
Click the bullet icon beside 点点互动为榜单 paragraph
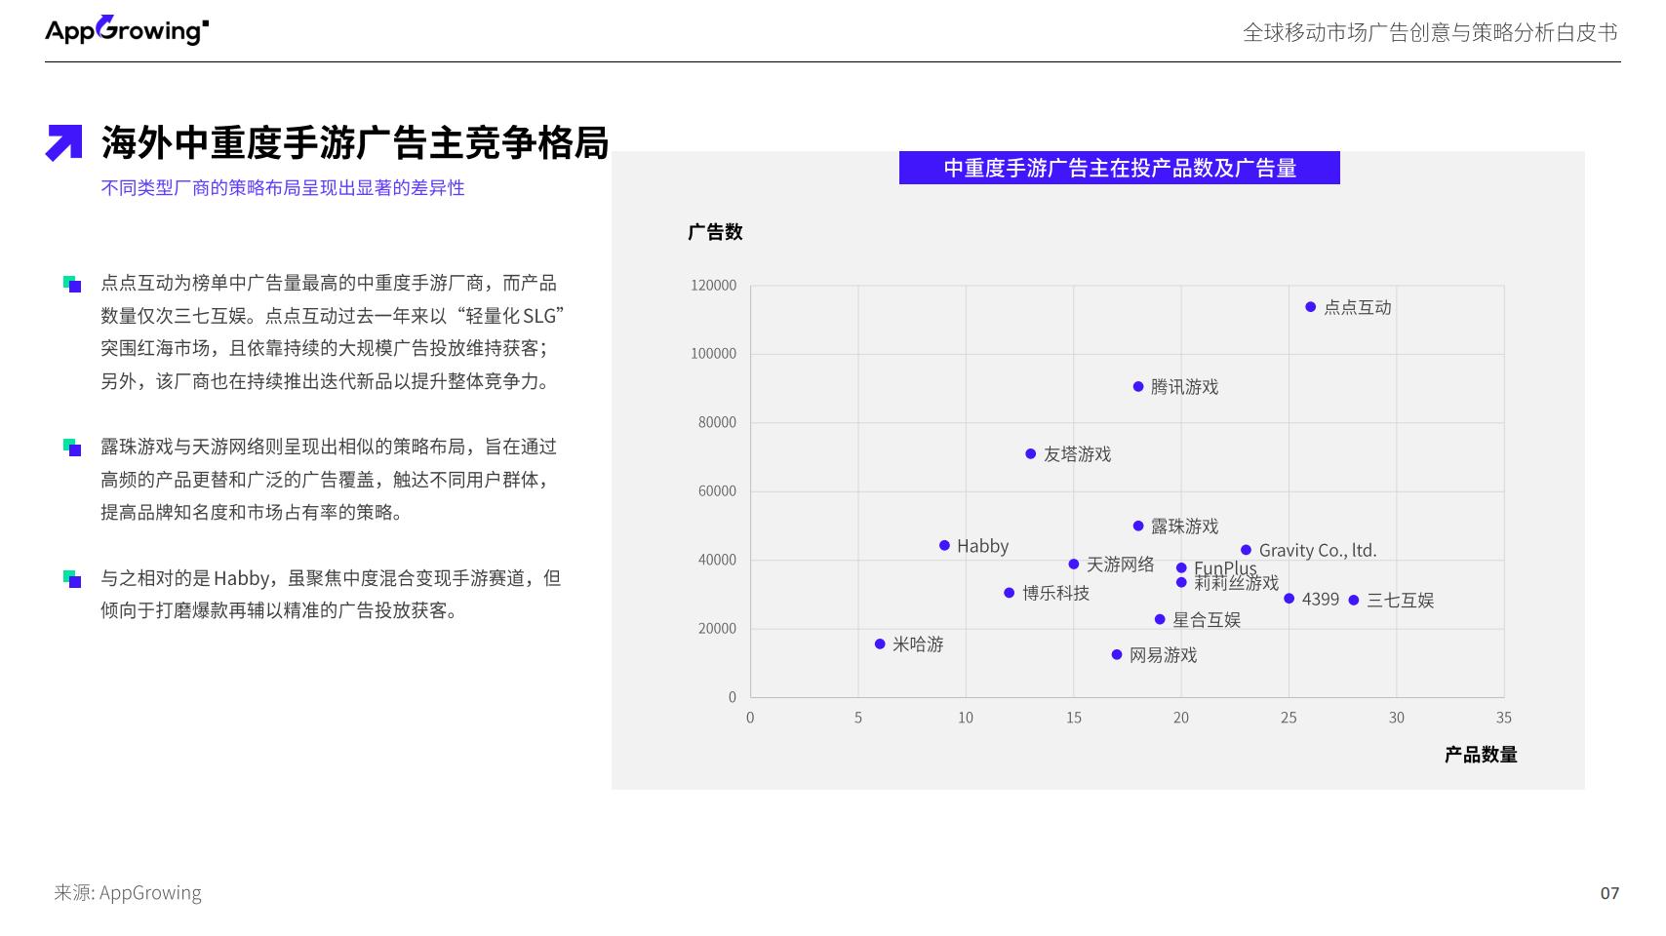(x=72, y=284)
